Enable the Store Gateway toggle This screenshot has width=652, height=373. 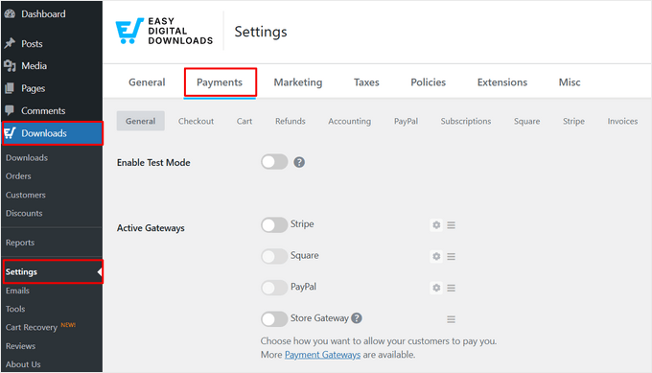point(274,319)
